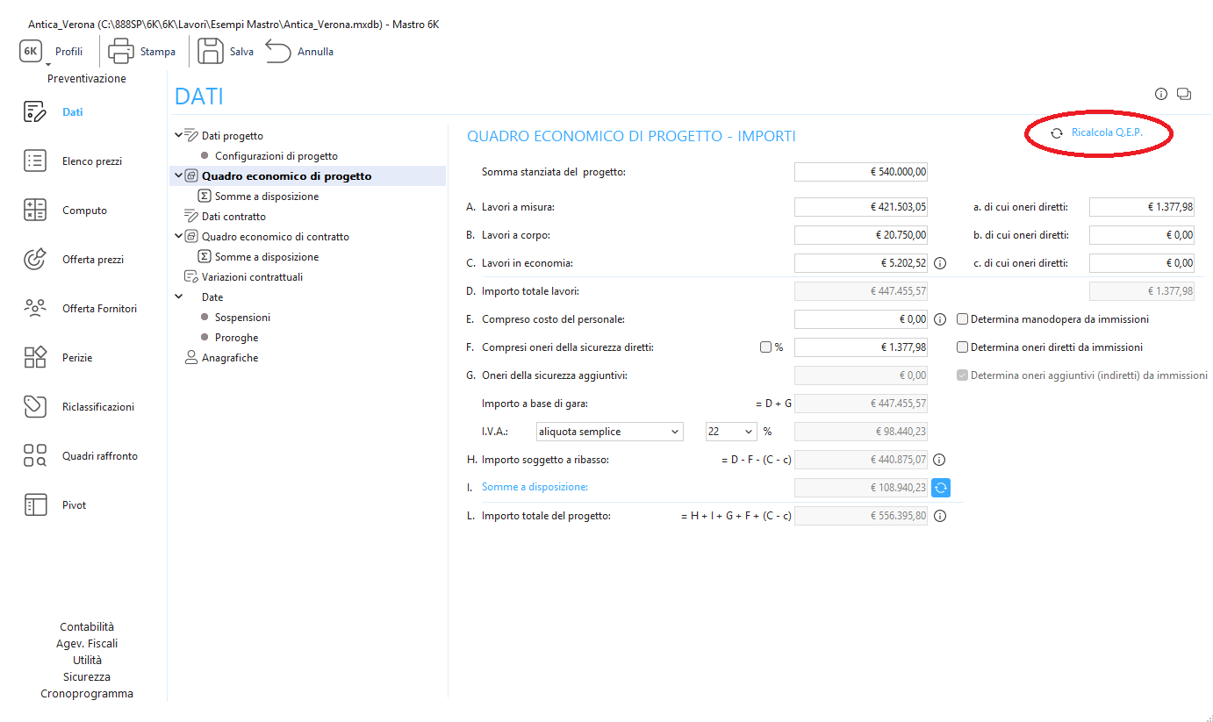This screenshot has height=722, width=1213.
Task: Open the 22 percent rate dropdown
Action: [x=730, y=432]
